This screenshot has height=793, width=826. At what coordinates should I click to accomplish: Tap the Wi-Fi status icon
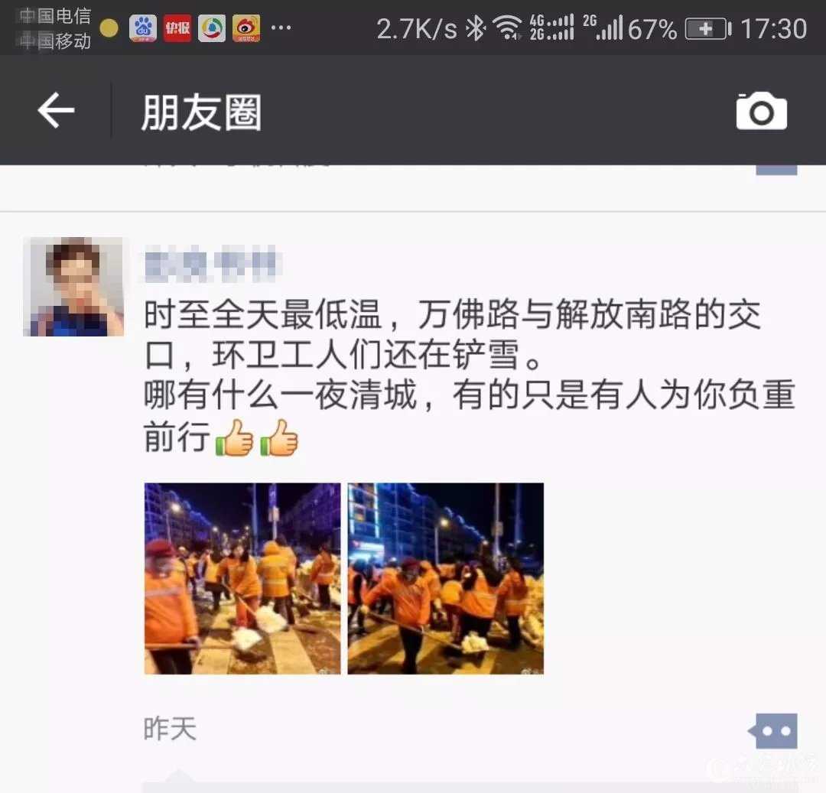tap(507, 28)
